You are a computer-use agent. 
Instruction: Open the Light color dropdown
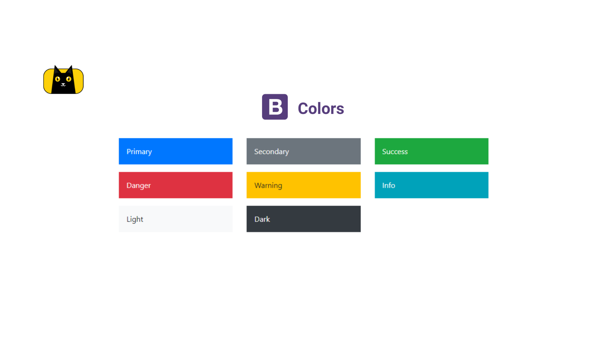point(175,218)
